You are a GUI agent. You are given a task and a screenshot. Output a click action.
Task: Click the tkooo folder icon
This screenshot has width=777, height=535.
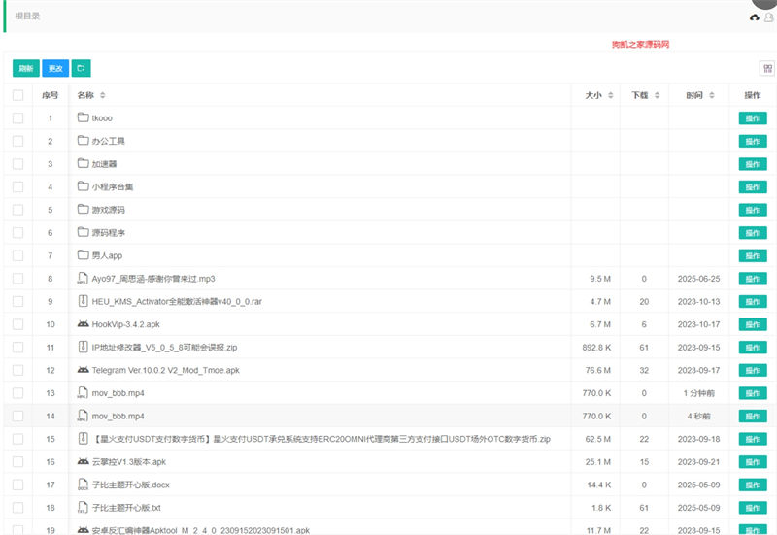83,118
